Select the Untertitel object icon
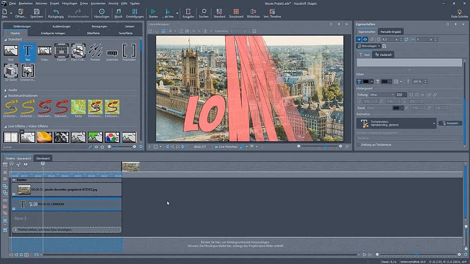Viewport: 470px width, 264px height. [x=112, y=51]
